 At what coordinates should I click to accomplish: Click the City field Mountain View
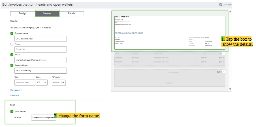click(25, 82)
